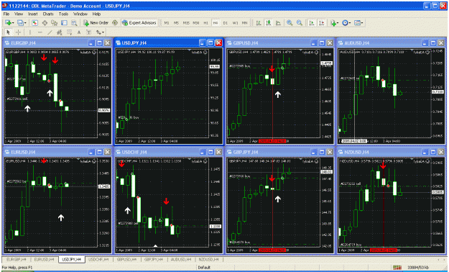Click the New Order button

tap(96, 23)
